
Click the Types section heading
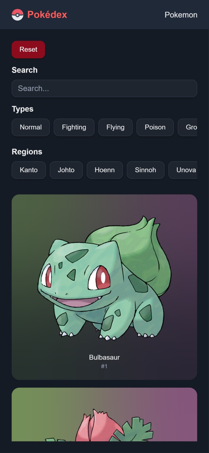pos(23,109)
